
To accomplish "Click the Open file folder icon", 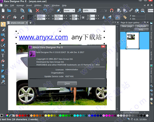I will click(9, 10).
